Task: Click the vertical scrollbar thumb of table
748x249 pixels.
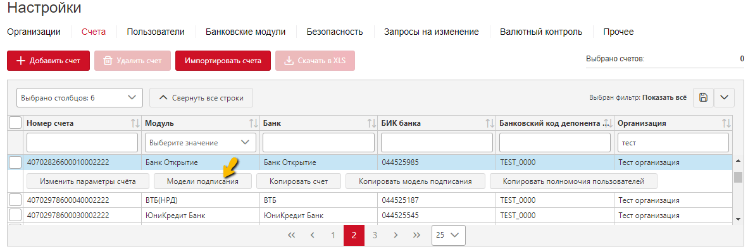Action: 738,177
